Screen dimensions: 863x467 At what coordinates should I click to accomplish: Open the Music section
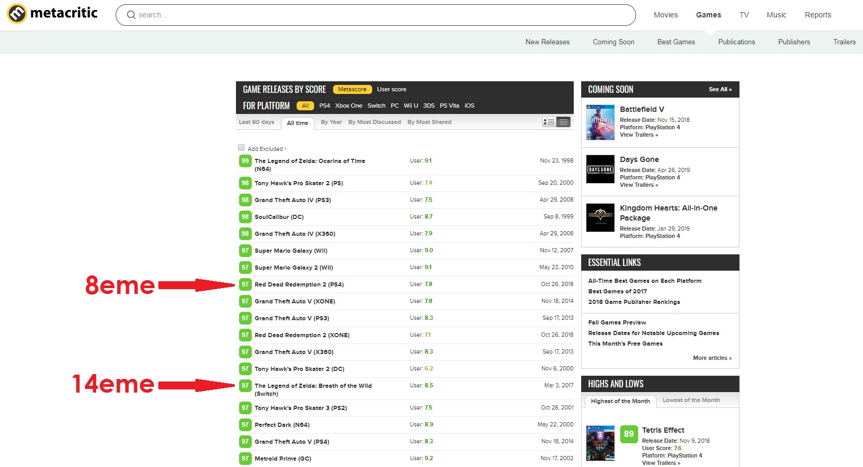point(776,15)
